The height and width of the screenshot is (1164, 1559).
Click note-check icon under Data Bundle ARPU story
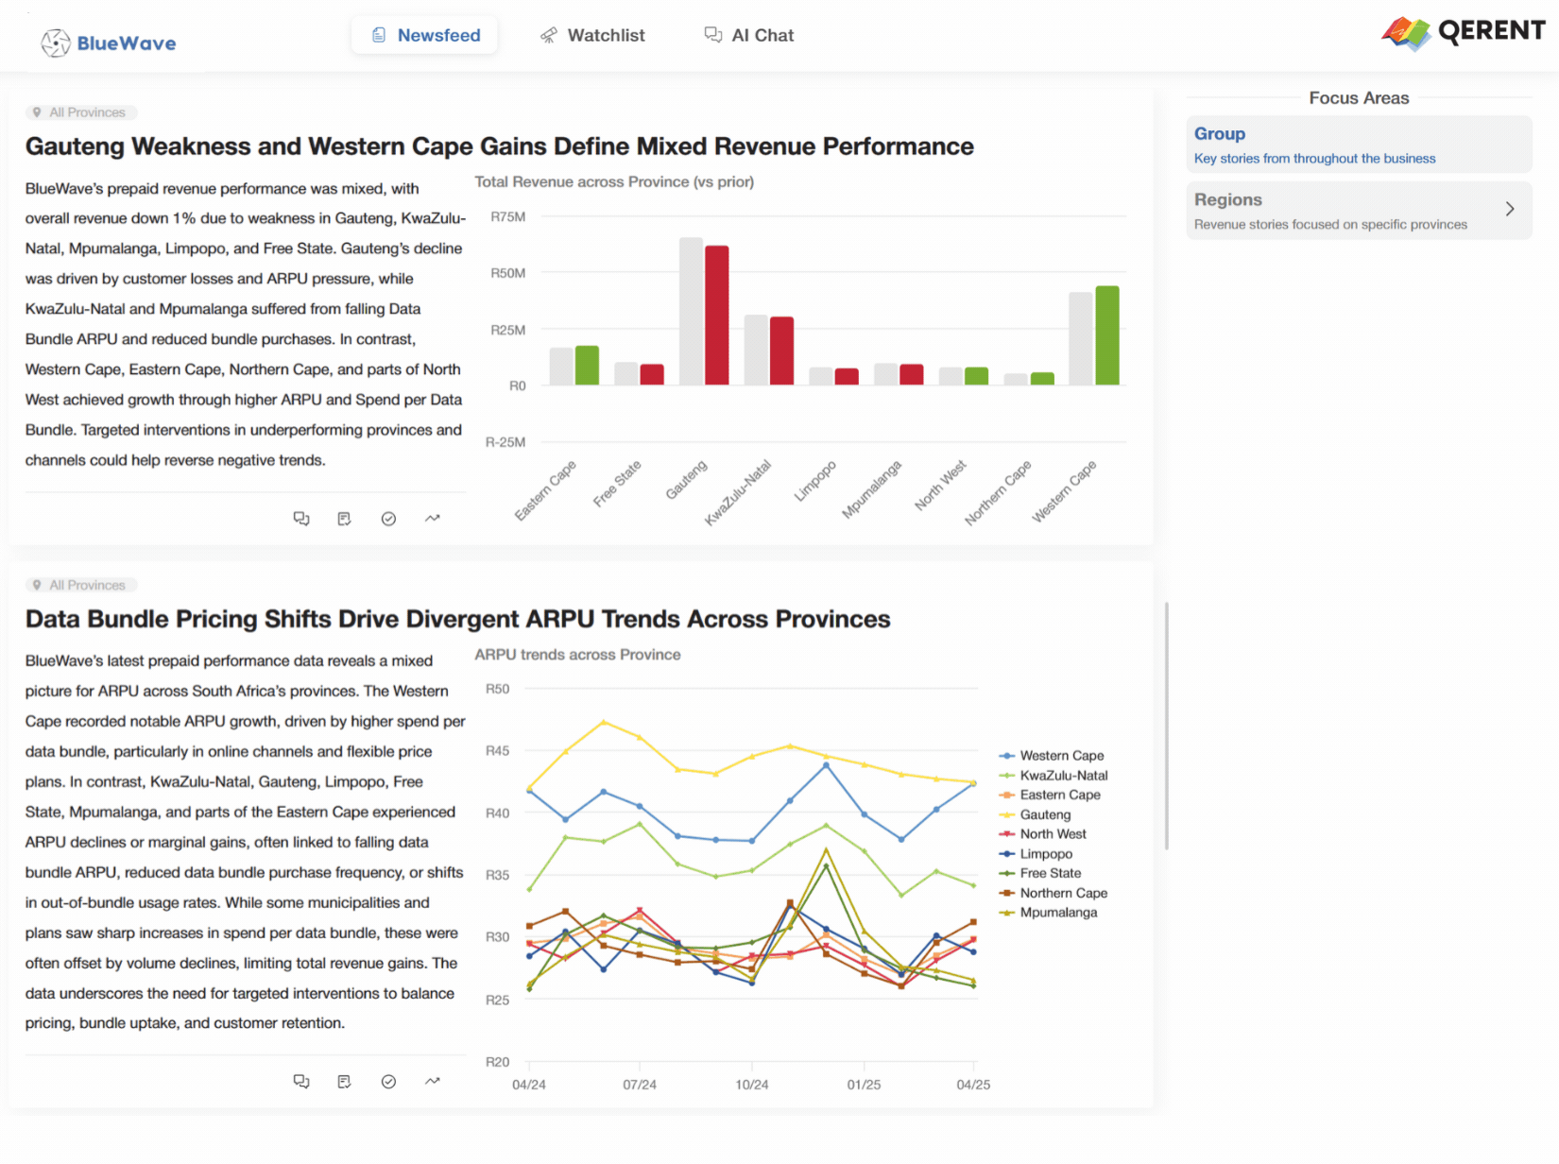pos(344,1082)
